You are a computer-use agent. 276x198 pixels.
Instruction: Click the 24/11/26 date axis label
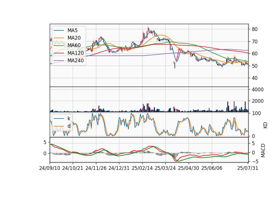96,168
